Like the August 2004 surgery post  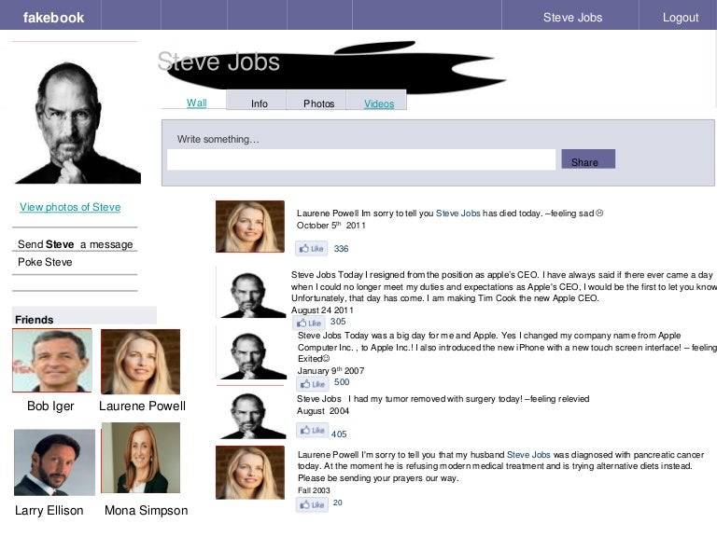312,431
